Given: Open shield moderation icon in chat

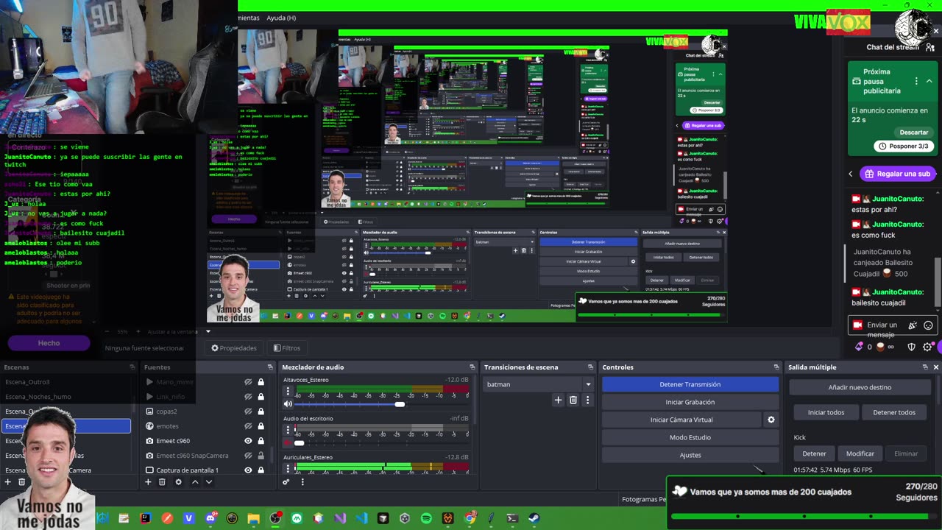Looking at the screenshot, I should (x=911, y=347).
